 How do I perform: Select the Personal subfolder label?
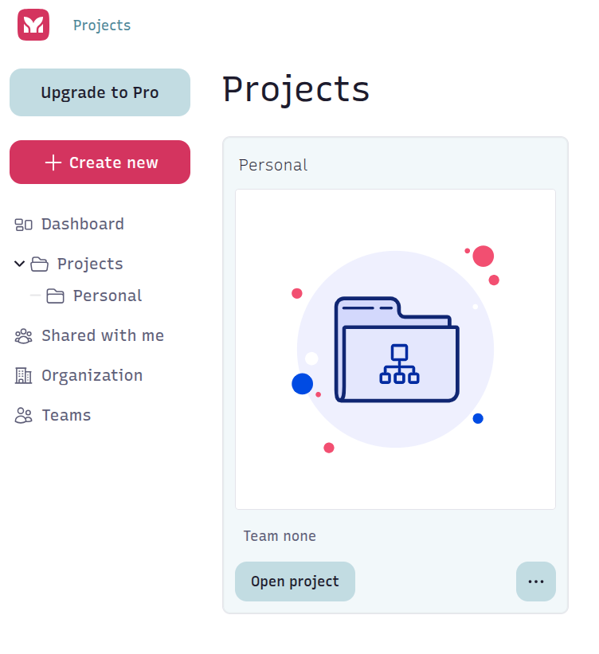108,296
